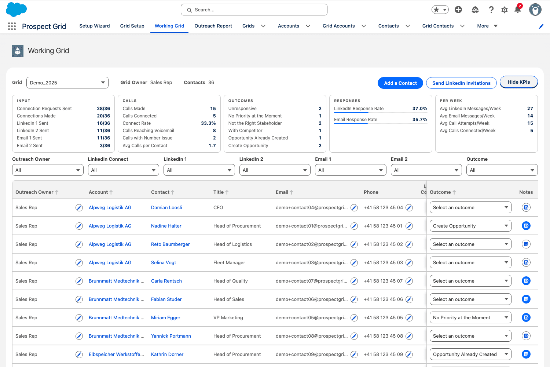Open notes for Miriam Egger
This screenshot has width=550, height=367.
coord(526,317)
